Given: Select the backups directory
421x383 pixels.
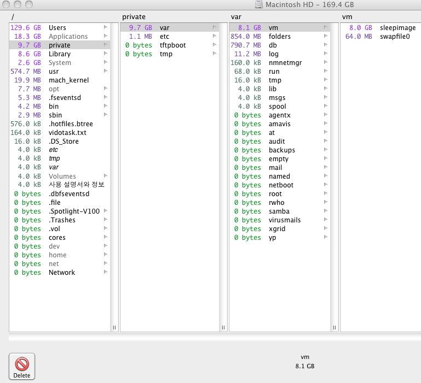Looking at the screenshot, I should pyautogui.click(x=280, y=150).
